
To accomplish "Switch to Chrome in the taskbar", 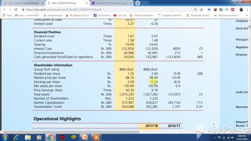I will click(x=51, y=137).
